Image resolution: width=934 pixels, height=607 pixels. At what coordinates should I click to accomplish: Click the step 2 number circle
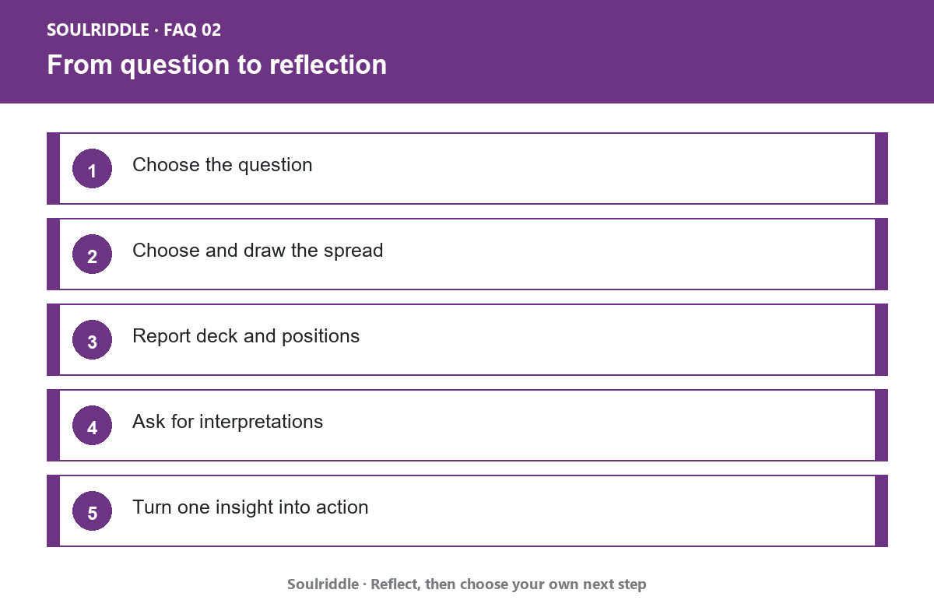click(92, 254)
